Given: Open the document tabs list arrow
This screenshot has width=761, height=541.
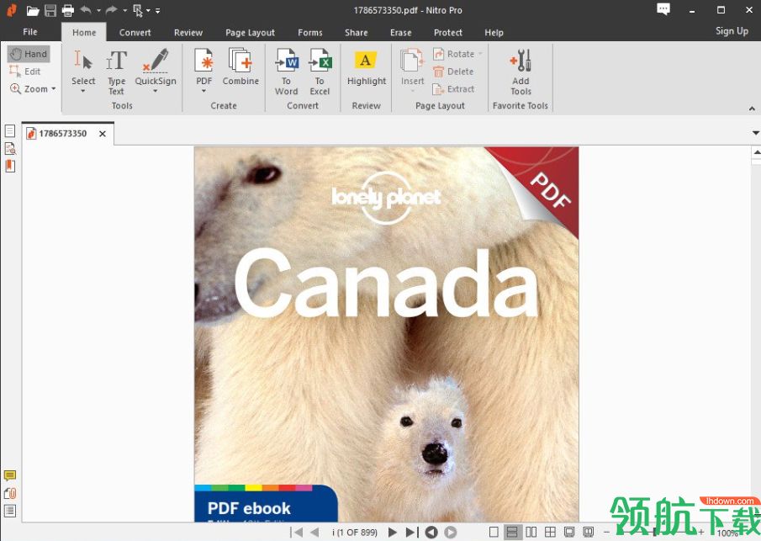Looking at the screenshot, I should (756, 133).
